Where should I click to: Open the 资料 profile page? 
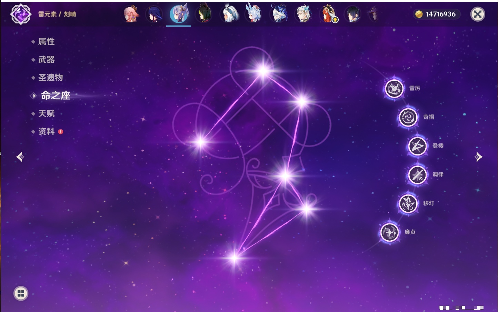(x=46, y=131)
